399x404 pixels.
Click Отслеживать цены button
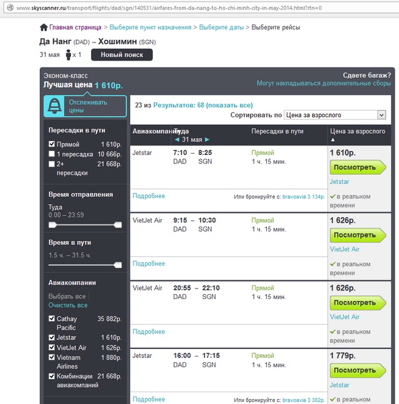85,106
